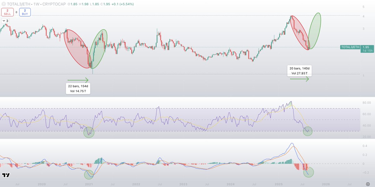Click the red SELL order button
Image resolution: width=375 pixels, height=187 pixels.
7,12
